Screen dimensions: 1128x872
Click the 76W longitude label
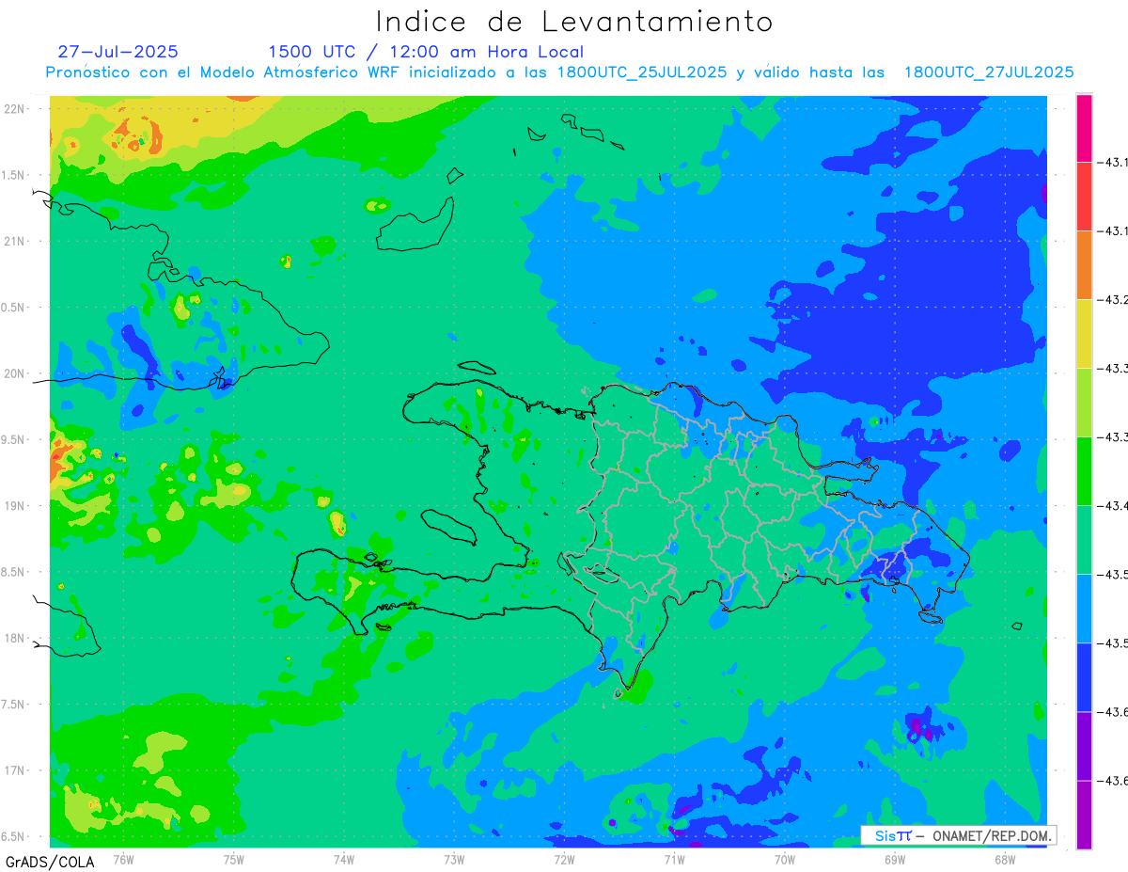point(123,859)
